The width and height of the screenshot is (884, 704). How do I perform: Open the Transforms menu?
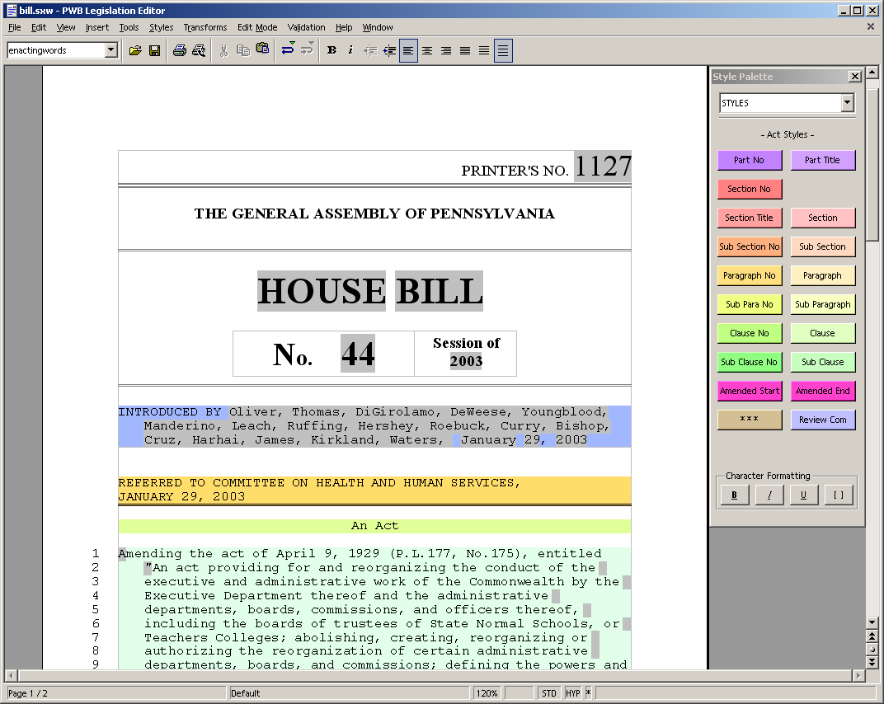(x=205, y=27)
